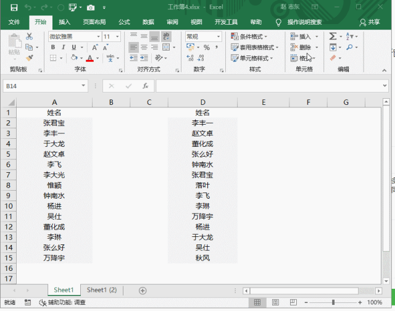Click the 操作说明搜索 search box
The height and width of the screenshot is (311, 395).
click(304, 22)
